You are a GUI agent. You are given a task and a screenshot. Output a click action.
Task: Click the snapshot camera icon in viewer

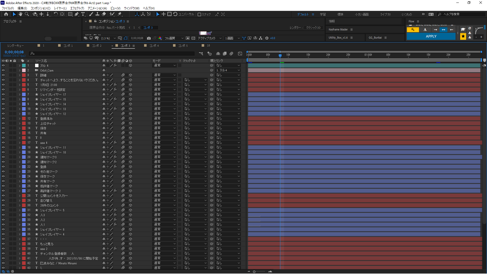point(149,38)
